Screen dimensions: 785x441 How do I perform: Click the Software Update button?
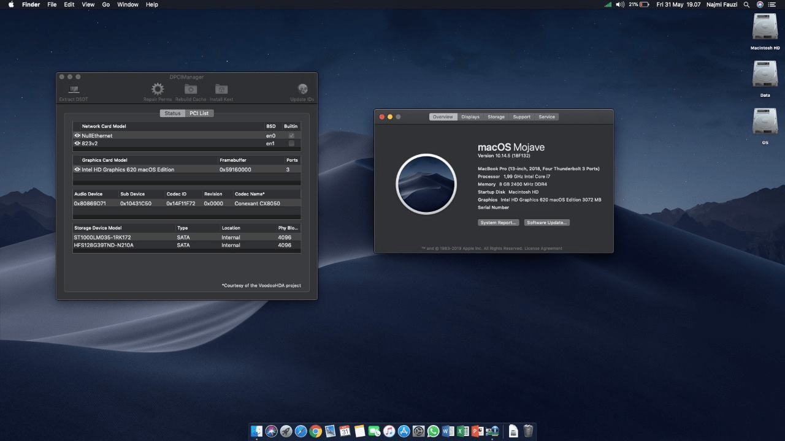pos(546,222)
